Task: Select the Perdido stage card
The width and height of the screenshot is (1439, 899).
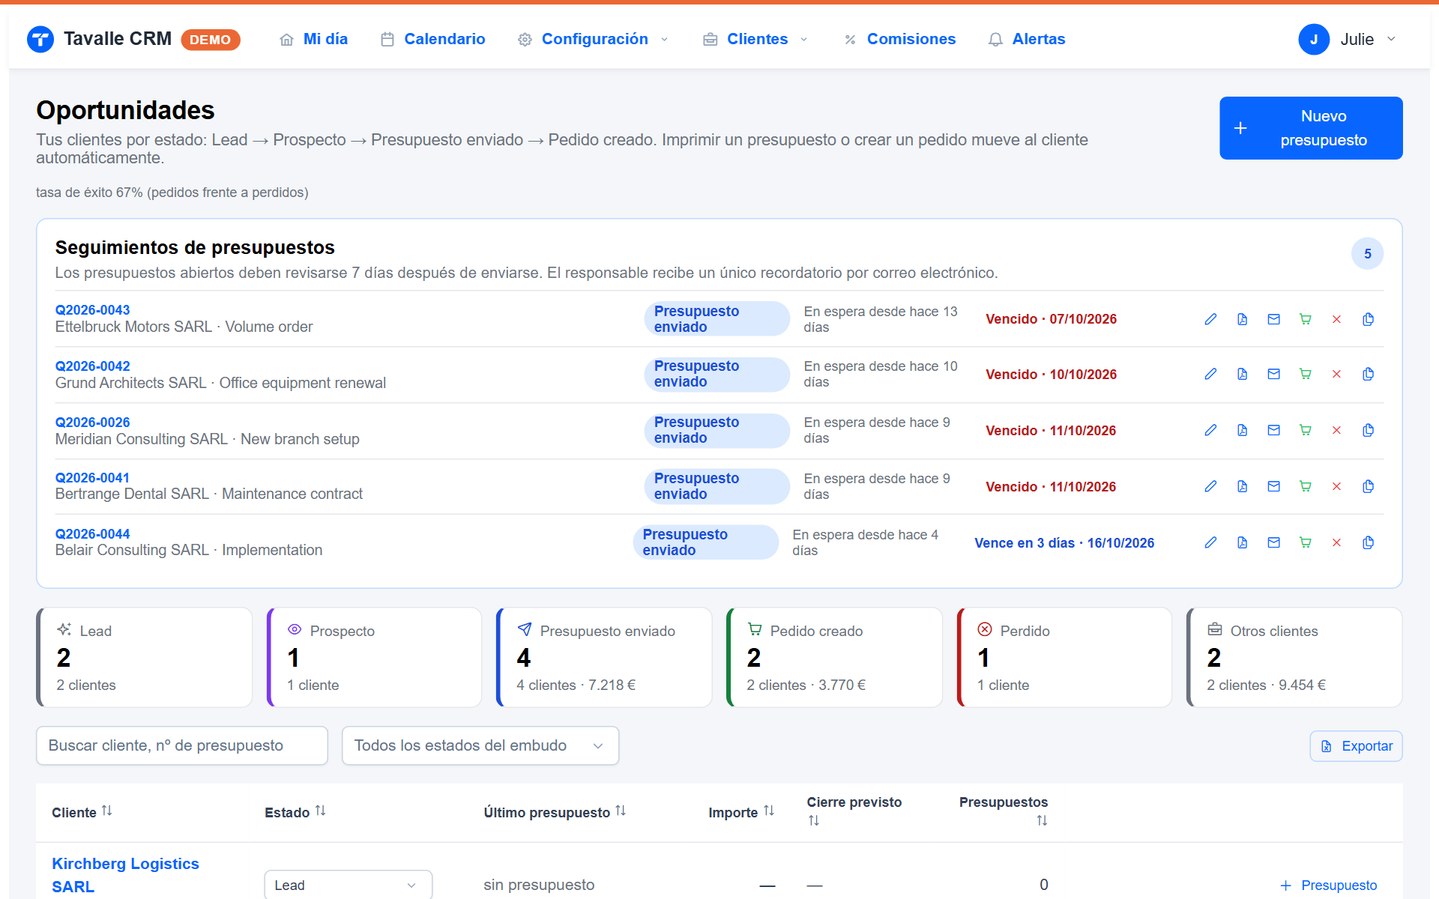Action: click(1064, 657)
